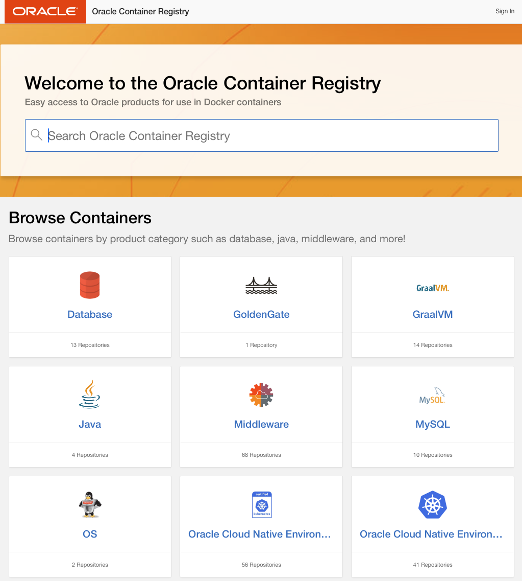Screen dimensions: 522x581
Task: Open the MySQL category link
Action: (x=433, y=424)
